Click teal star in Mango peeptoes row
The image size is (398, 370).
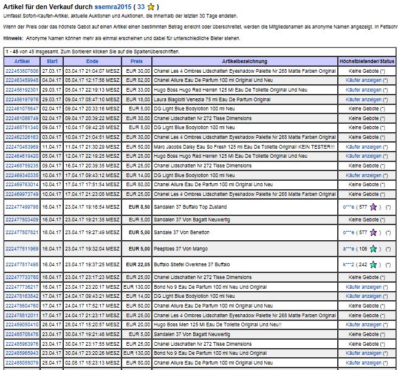pos(373,249)
